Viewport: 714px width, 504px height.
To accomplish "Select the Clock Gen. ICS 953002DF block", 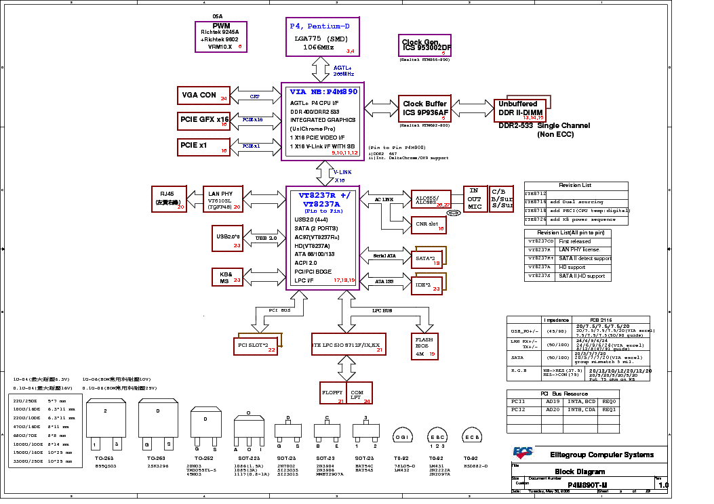I will pyautogui.click(x=424, y=45).
